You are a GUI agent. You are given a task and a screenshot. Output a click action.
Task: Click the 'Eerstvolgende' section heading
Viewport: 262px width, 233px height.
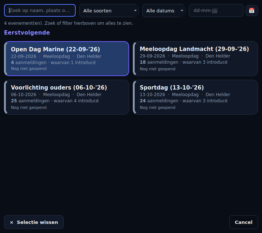click(27, 33)
